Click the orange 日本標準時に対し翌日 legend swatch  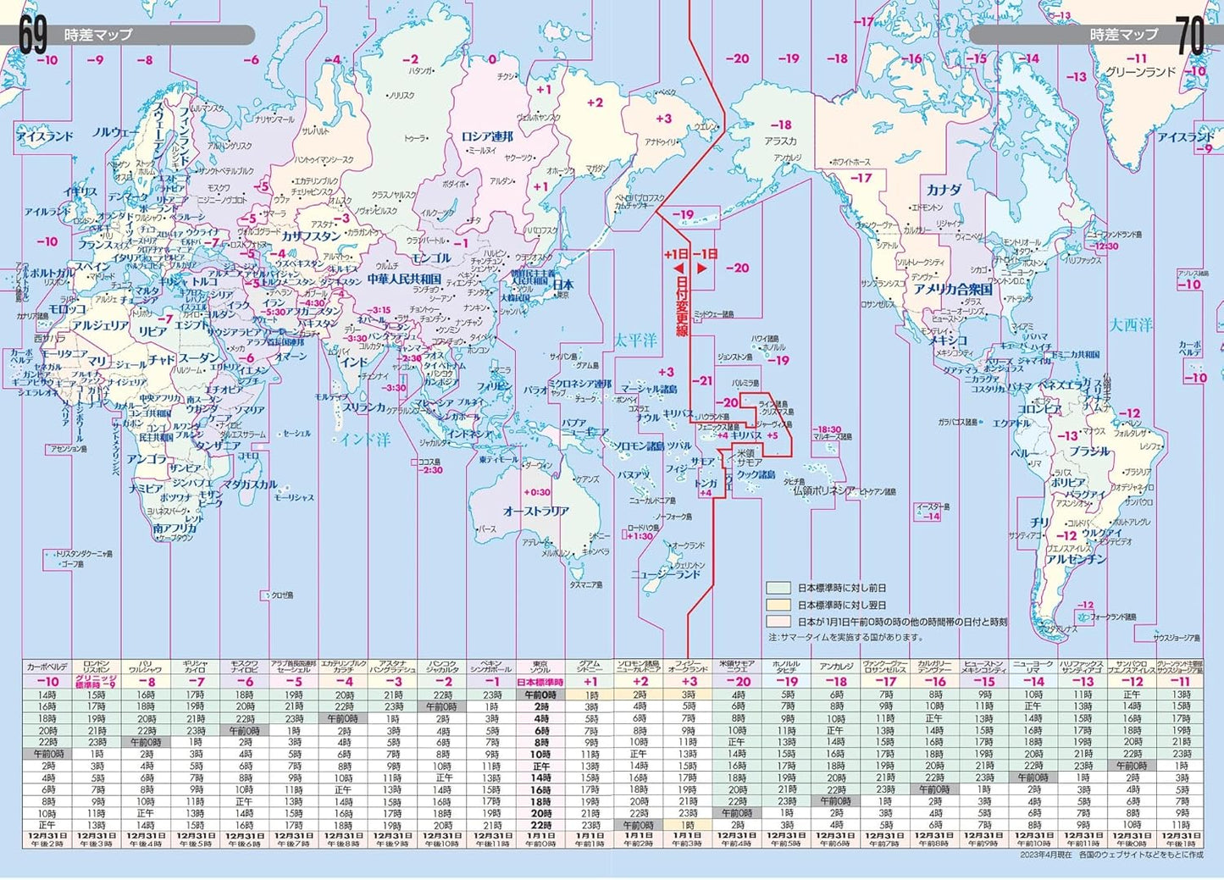tap(778, 605)
